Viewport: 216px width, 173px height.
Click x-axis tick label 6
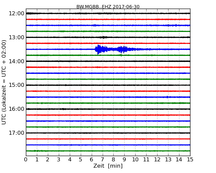click(91, 160)
